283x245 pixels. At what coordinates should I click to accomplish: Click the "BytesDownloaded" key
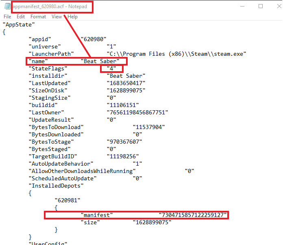point(56,134)
